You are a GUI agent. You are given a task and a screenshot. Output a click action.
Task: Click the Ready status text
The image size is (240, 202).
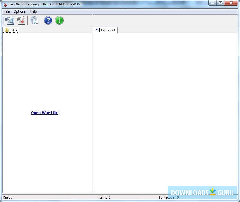click(7, 197)
